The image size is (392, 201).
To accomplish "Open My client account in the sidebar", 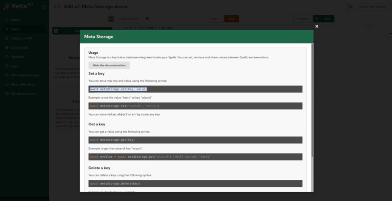I will [x=24, y=94].
